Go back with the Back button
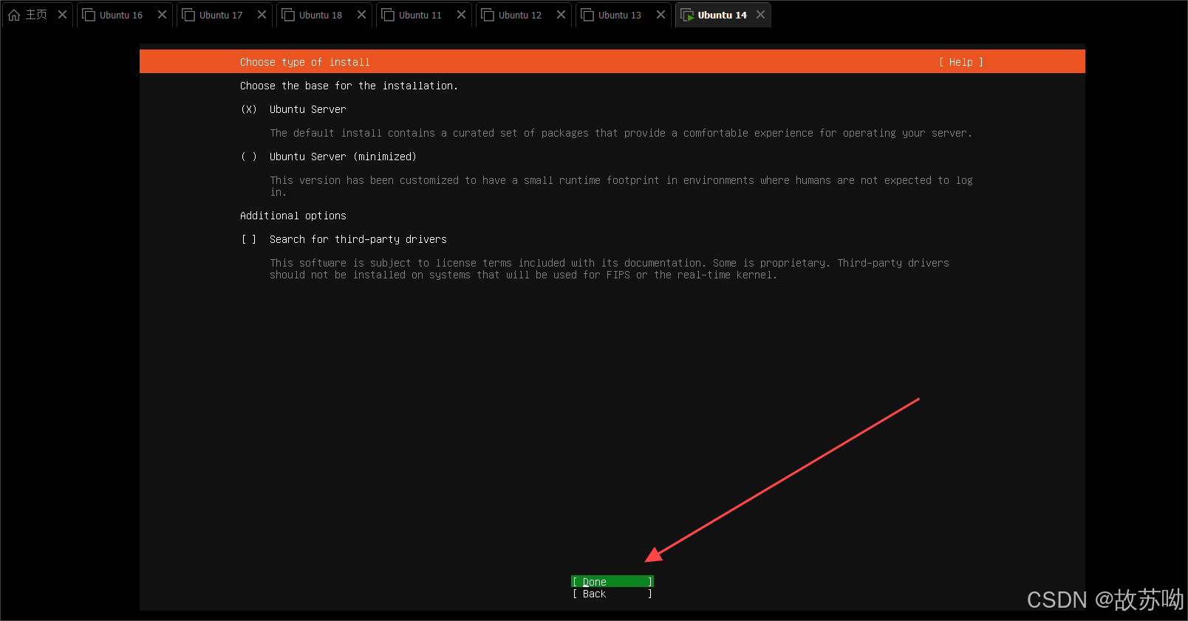The image size is (1188, 621). coord(612,594)
